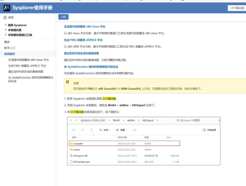Viewport: 246px width, 186px height.
Task: Click addins in the explorer path
Action: [x=131, y=120]
